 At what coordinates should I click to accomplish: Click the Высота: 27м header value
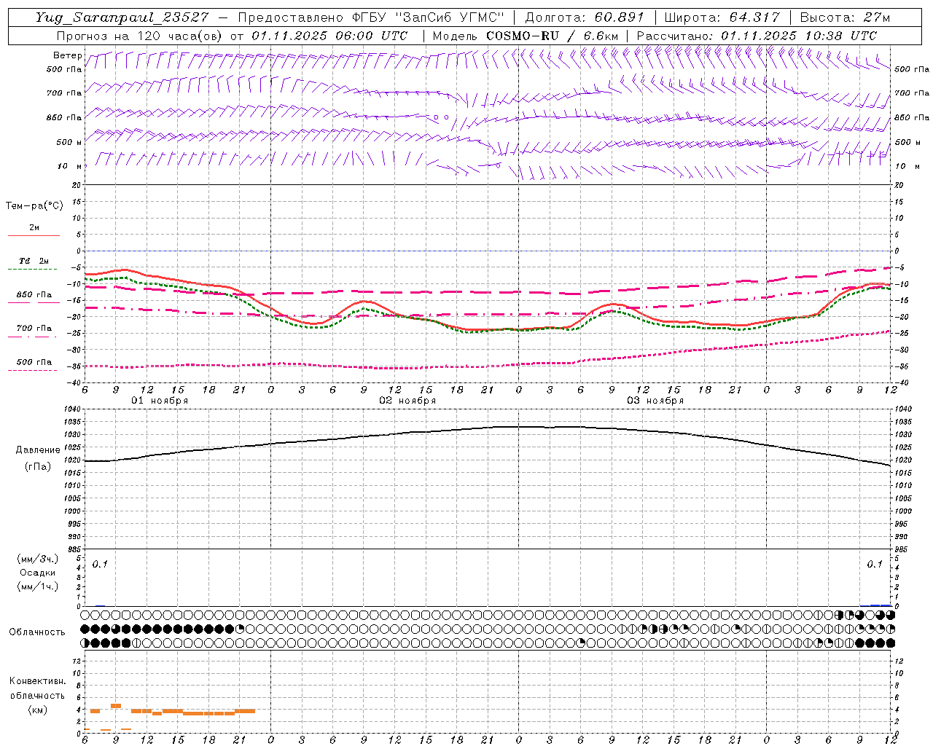pos(845,17)
